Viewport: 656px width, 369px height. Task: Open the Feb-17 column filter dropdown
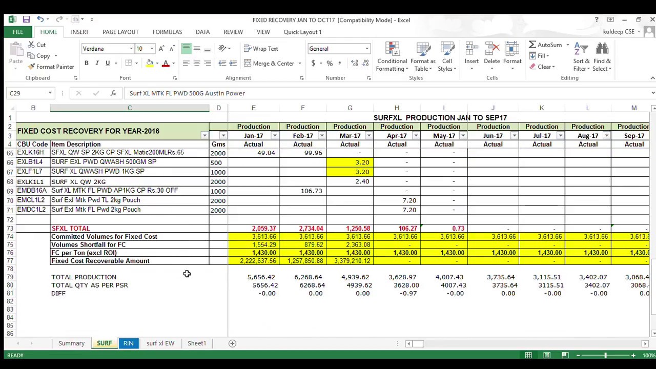[x=321, y=136]
